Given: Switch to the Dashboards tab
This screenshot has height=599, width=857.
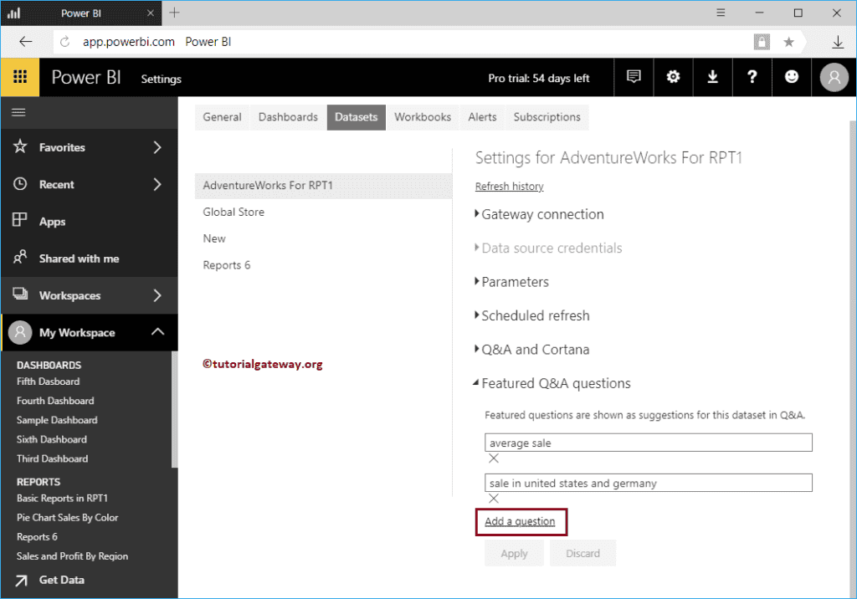Looking at the screenshot, I should 288,117.
